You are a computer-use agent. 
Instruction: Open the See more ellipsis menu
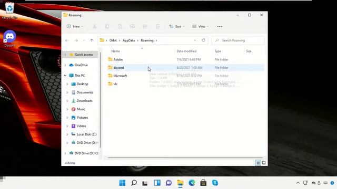(x=220, y=26)
